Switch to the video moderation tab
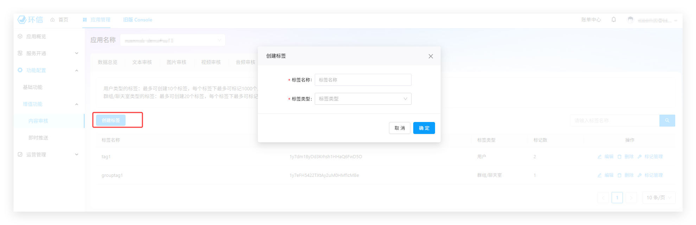Viewport: 696px width, 225px height. coord(211,62)
